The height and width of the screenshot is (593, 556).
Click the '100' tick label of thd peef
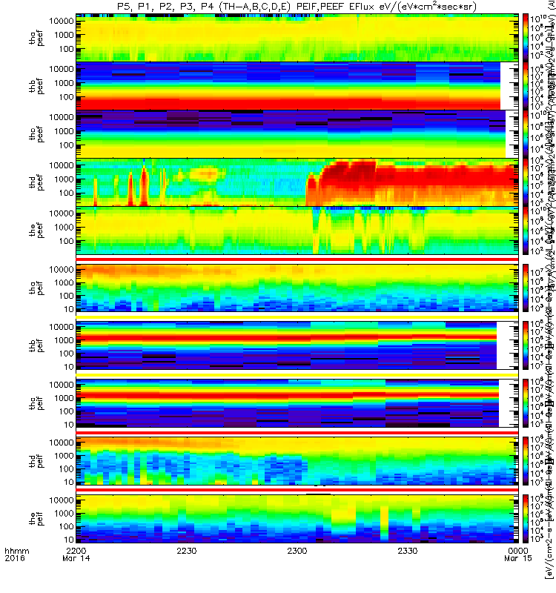pos(66,193)
